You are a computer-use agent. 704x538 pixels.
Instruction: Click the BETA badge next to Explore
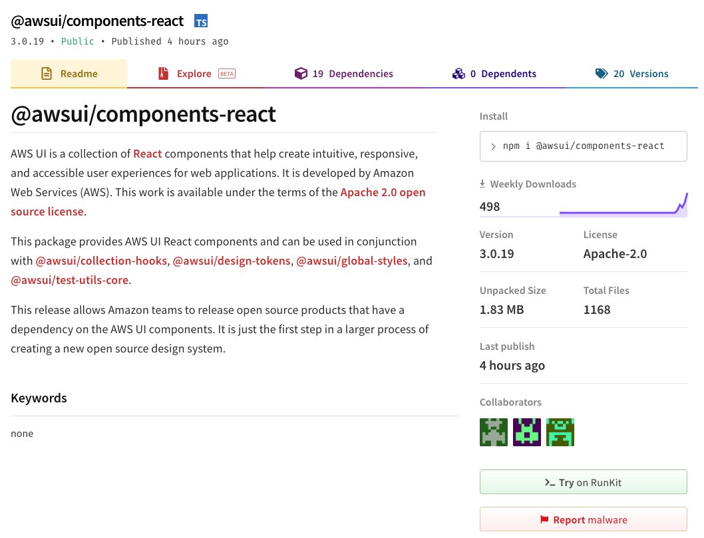pos(227,74)
